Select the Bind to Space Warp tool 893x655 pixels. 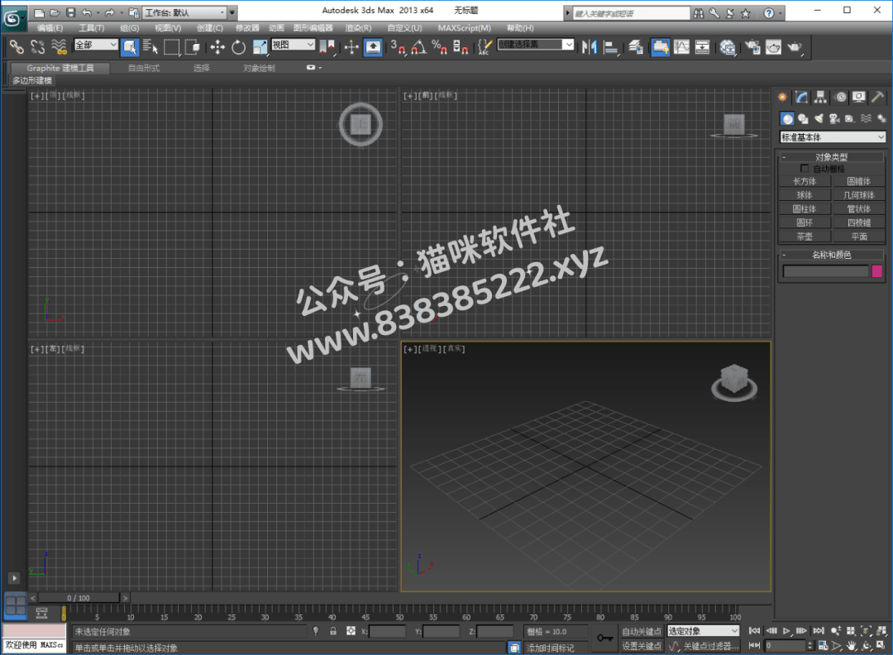click(x=59, y=47)
